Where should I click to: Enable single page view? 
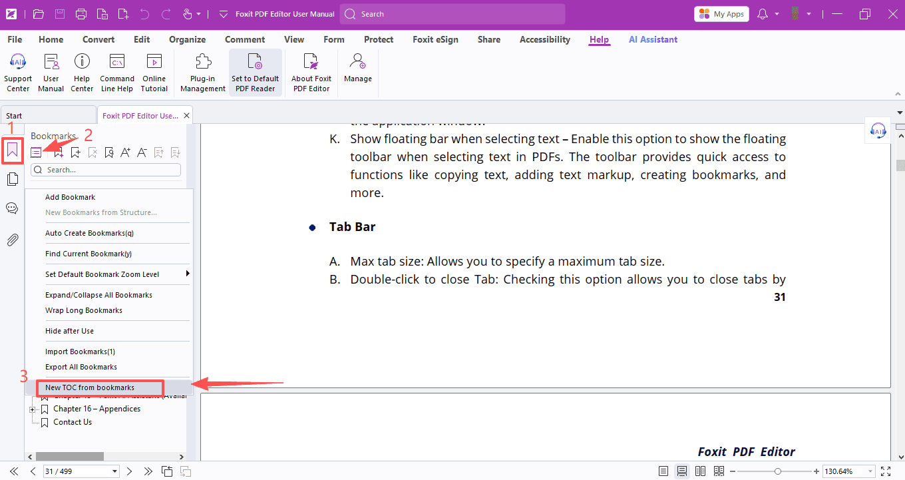pos(663,471)
